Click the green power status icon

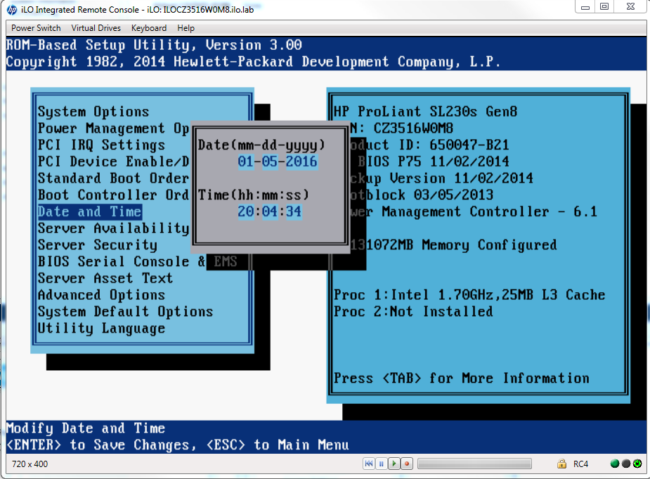click(x=637, y=464)
